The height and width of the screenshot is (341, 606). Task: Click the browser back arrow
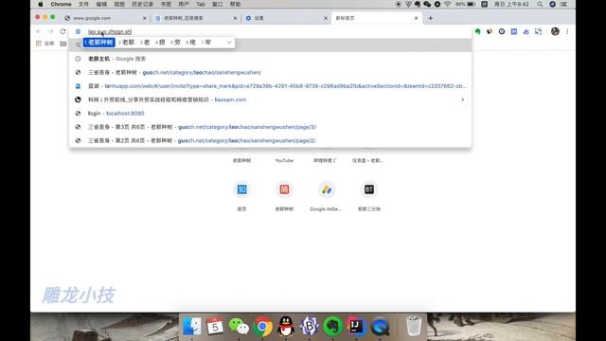[x=38, y=31]
